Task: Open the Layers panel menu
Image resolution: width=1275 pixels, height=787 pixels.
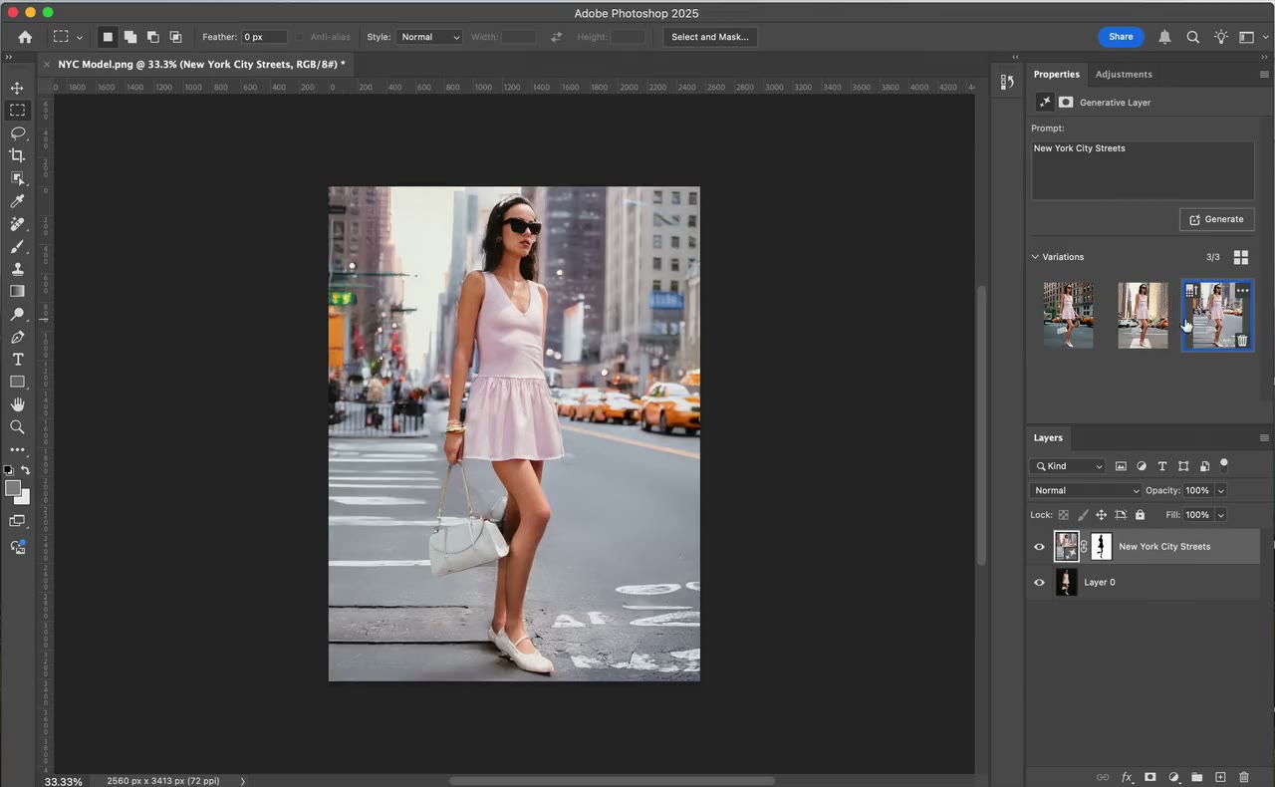Action: click(x=1264, y=438)
